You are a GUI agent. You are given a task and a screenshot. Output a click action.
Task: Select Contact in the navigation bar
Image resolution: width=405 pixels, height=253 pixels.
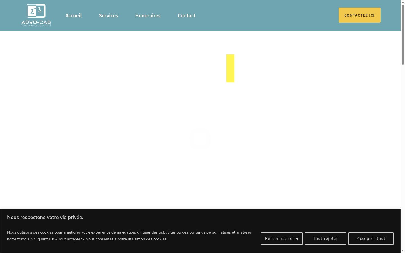pos(186,15)
